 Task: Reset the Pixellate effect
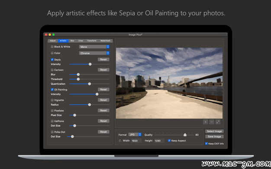point(103,111)
